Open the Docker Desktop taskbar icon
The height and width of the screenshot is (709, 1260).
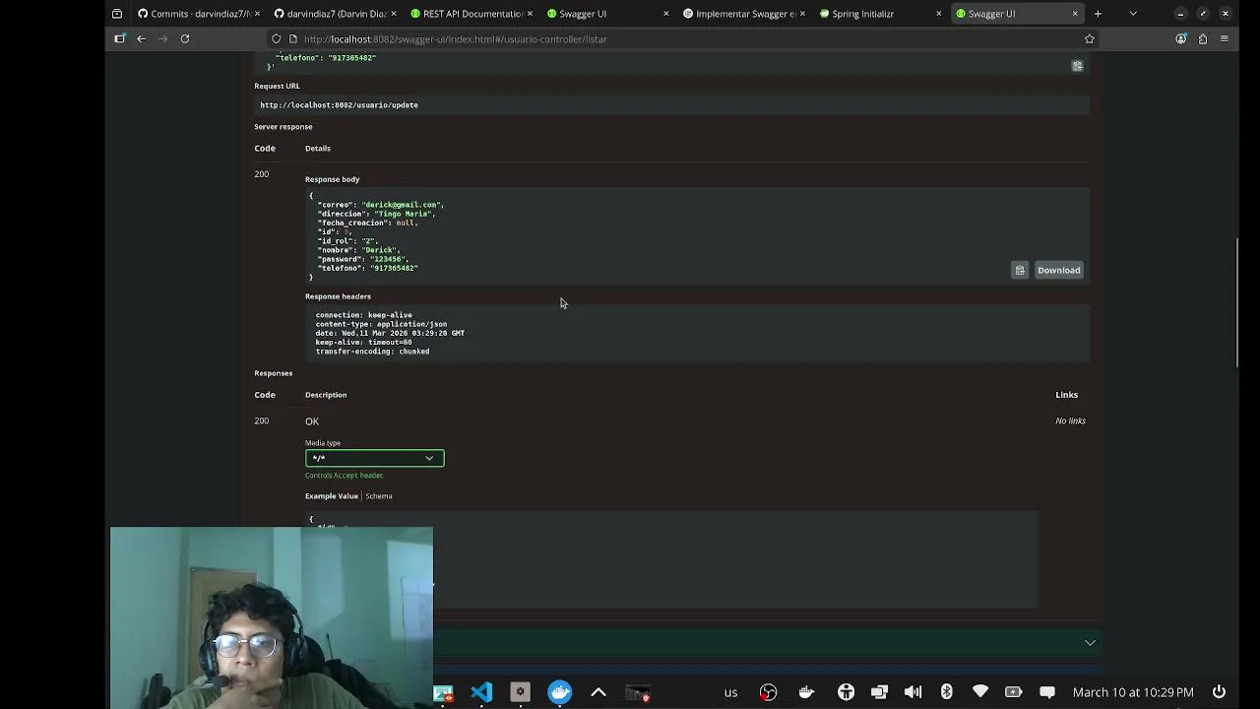pyautogui.click(x=559, y=692)
